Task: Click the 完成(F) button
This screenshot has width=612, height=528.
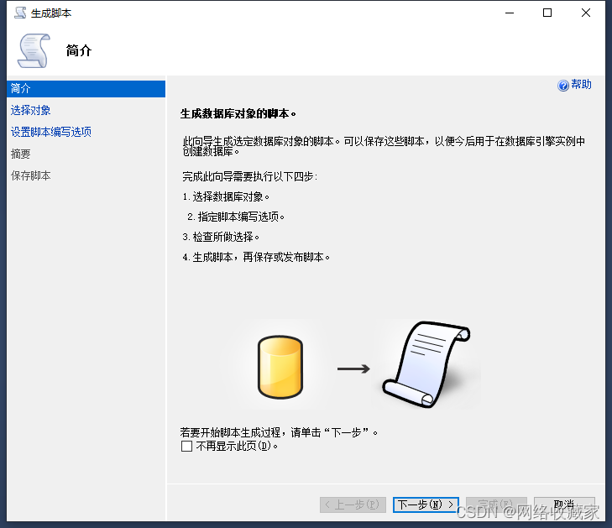Action: 496,505
